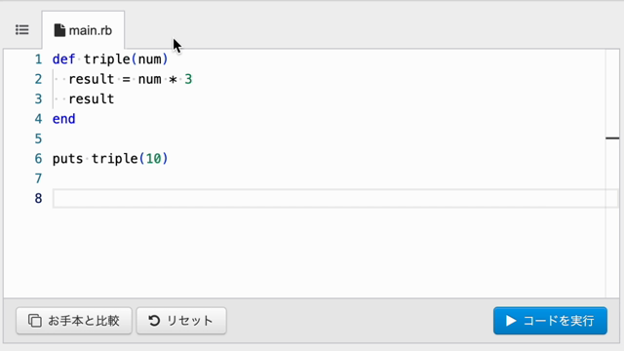The height and width of the screenshot is (351, 624).
Task: Click リセット button
Action: 181,321
